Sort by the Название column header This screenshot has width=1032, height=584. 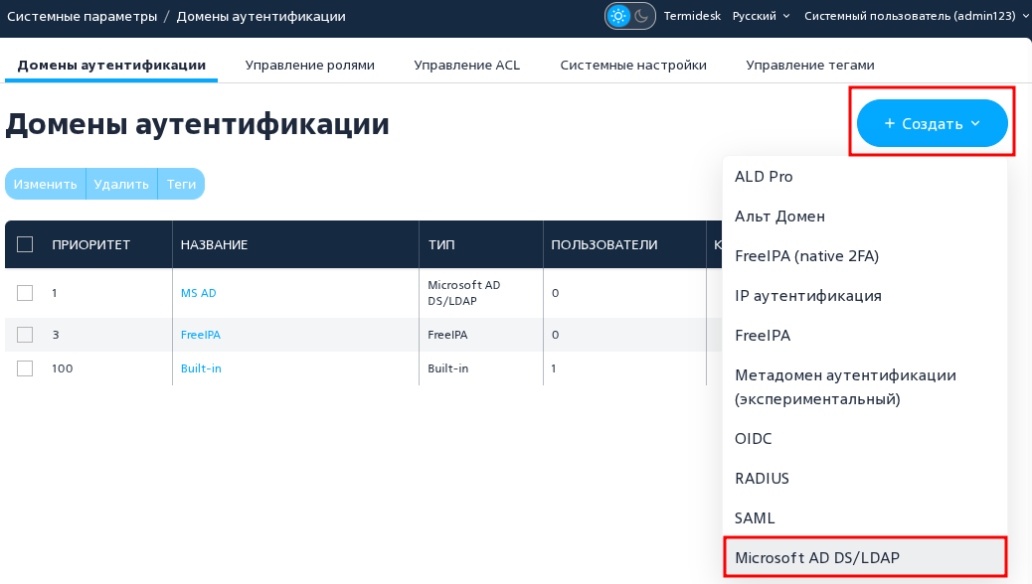click(x=214, y=244)
